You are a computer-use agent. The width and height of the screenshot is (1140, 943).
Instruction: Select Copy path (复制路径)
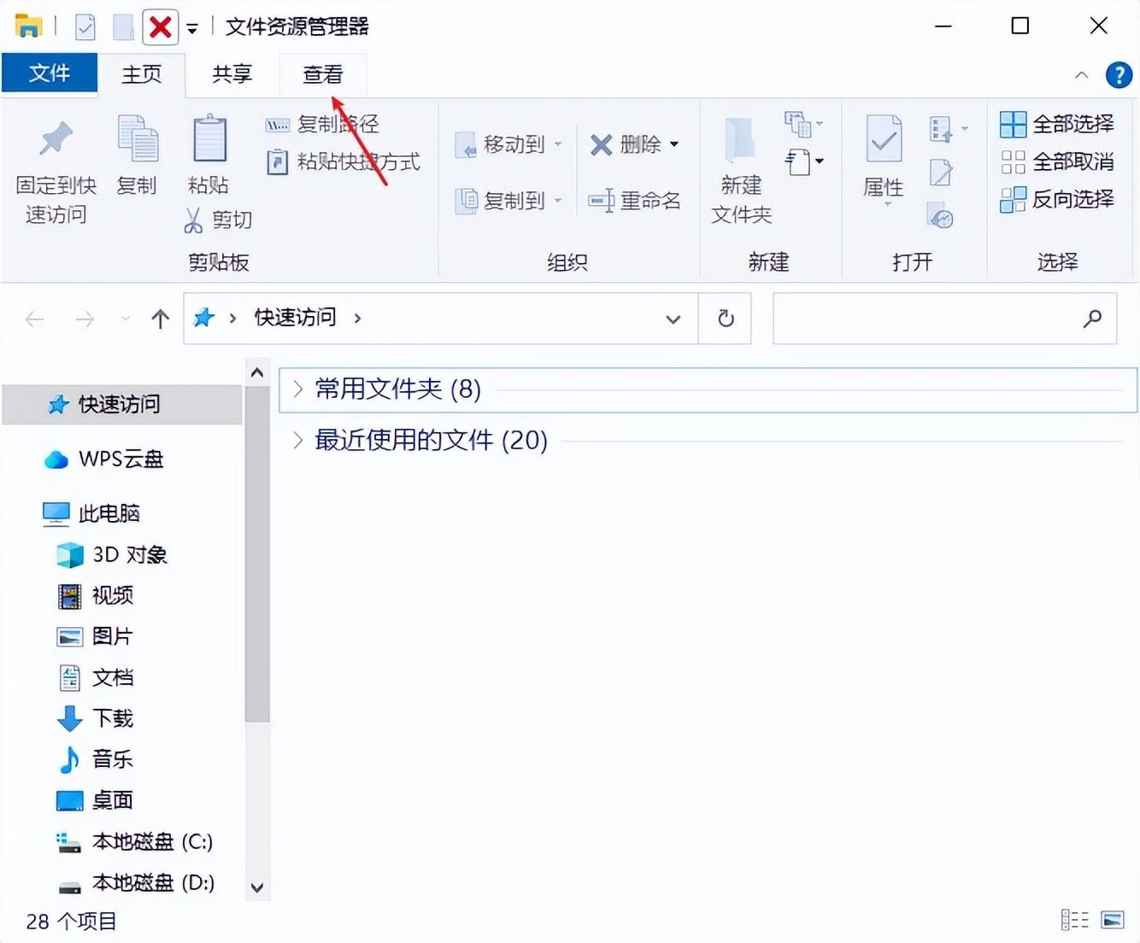322,125
